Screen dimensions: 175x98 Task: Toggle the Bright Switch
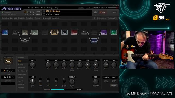64,80
